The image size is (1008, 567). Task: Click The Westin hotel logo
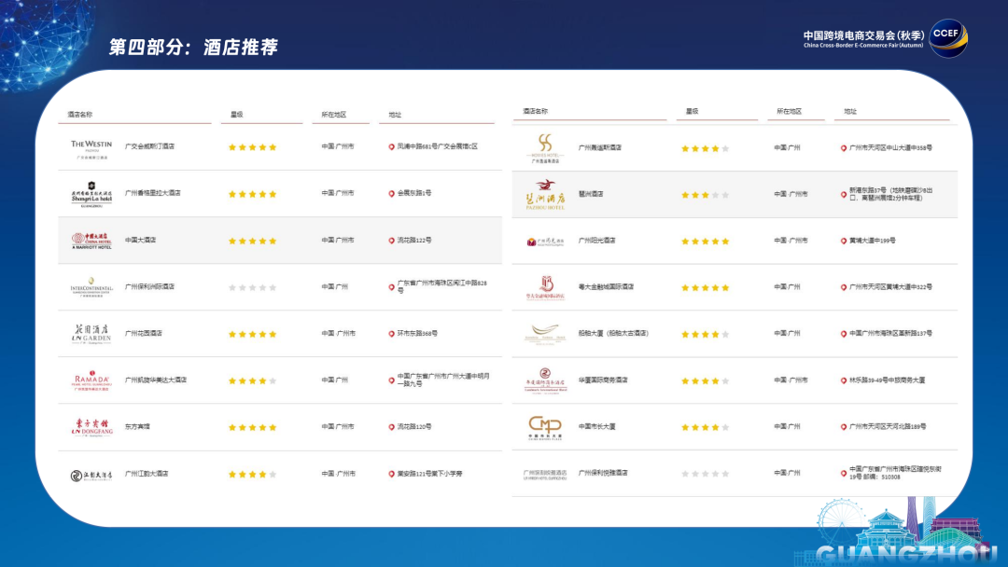click(91, 148)
